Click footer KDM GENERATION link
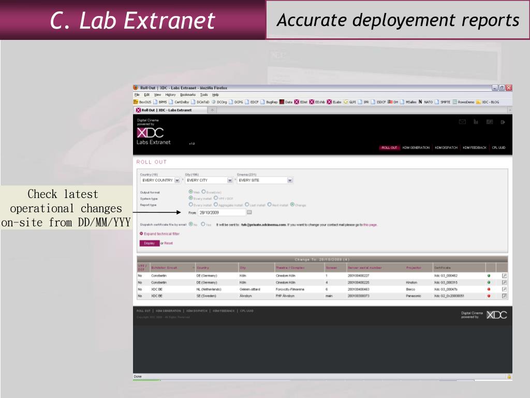 tap(168, 311)
